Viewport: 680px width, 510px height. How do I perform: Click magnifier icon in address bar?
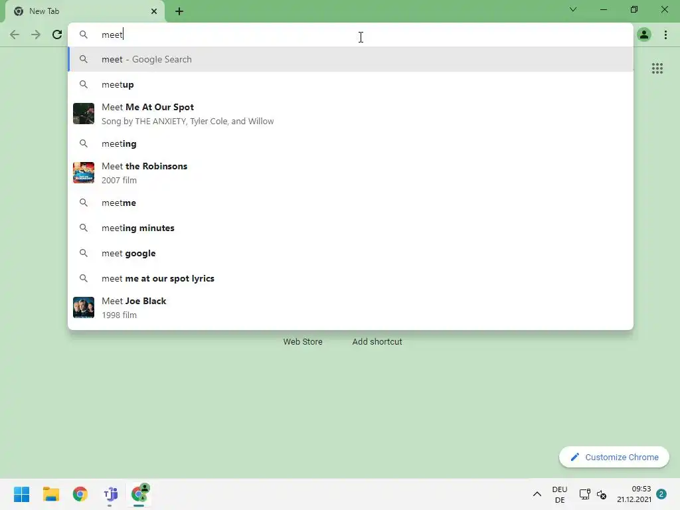(x=84, y=35)
